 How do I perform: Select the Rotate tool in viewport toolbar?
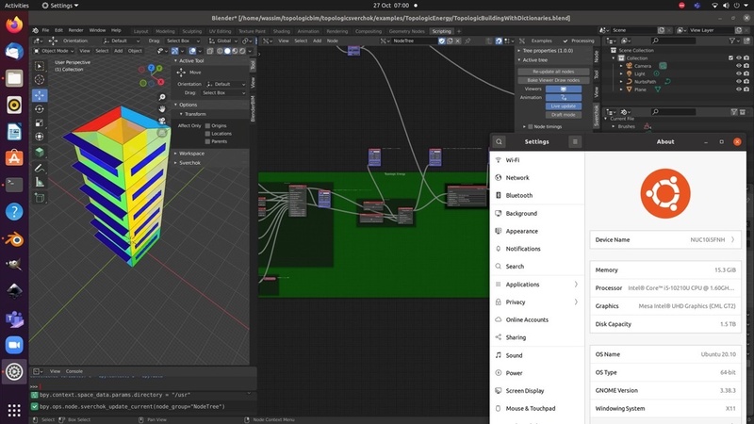(x=40, y=109)
